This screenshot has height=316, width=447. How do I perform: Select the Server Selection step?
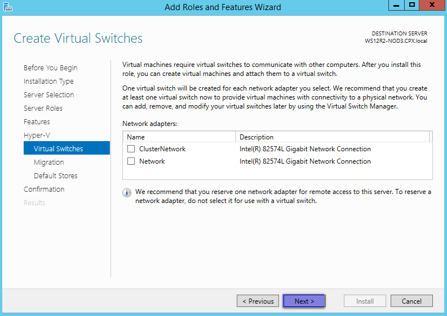pyautogui.click(x=48, y=94)
